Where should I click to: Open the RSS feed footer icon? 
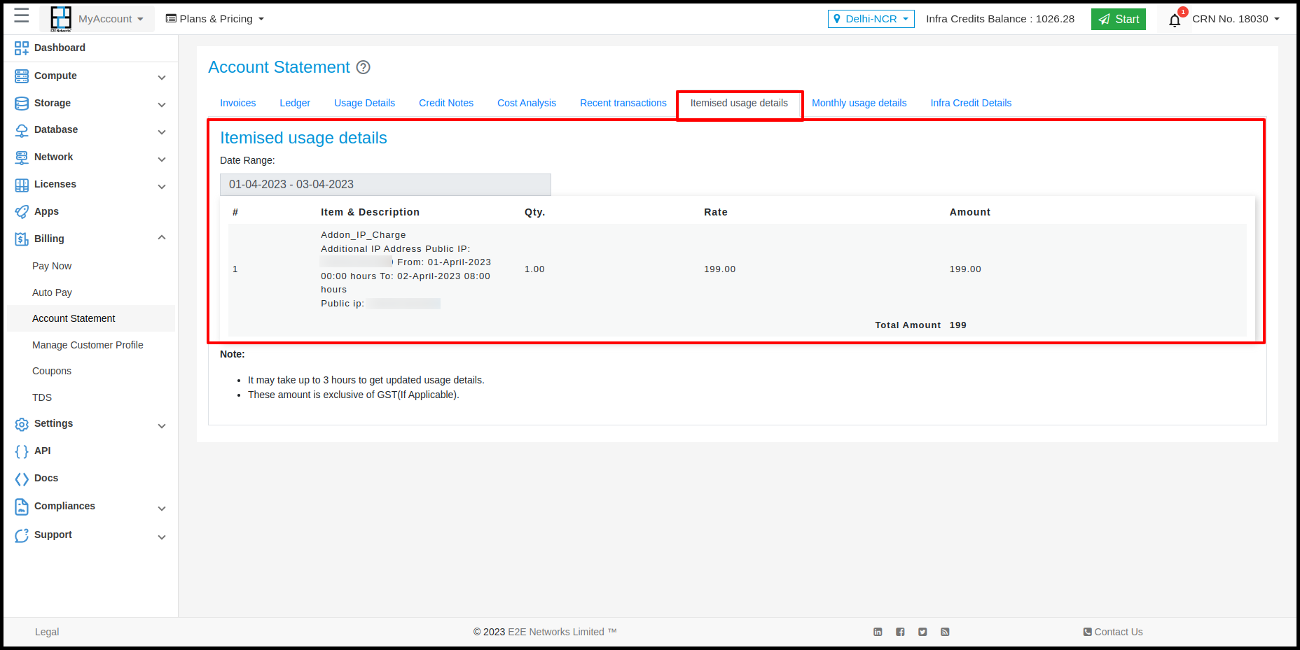945,632
